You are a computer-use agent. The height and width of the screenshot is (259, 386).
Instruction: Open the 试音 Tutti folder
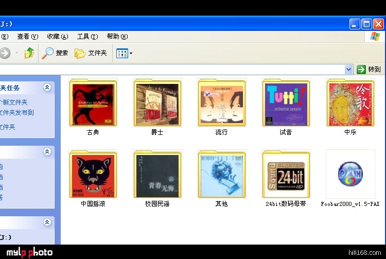286,103
